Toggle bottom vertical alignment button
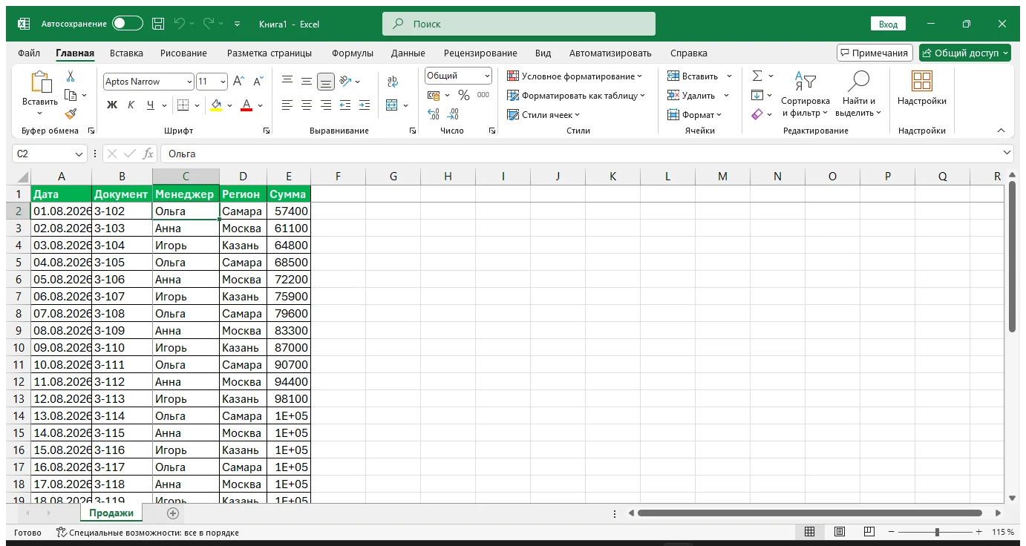This screenshot has height=546, width=1026. (x=325, y=82)
